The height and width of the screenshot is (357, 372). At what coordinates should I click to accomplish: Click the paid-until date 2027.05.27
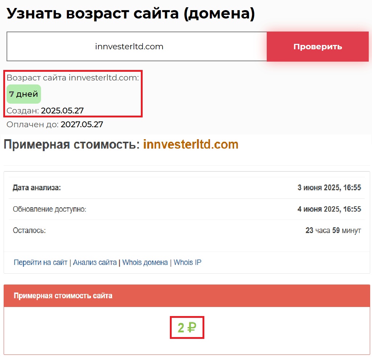[82, 125]
